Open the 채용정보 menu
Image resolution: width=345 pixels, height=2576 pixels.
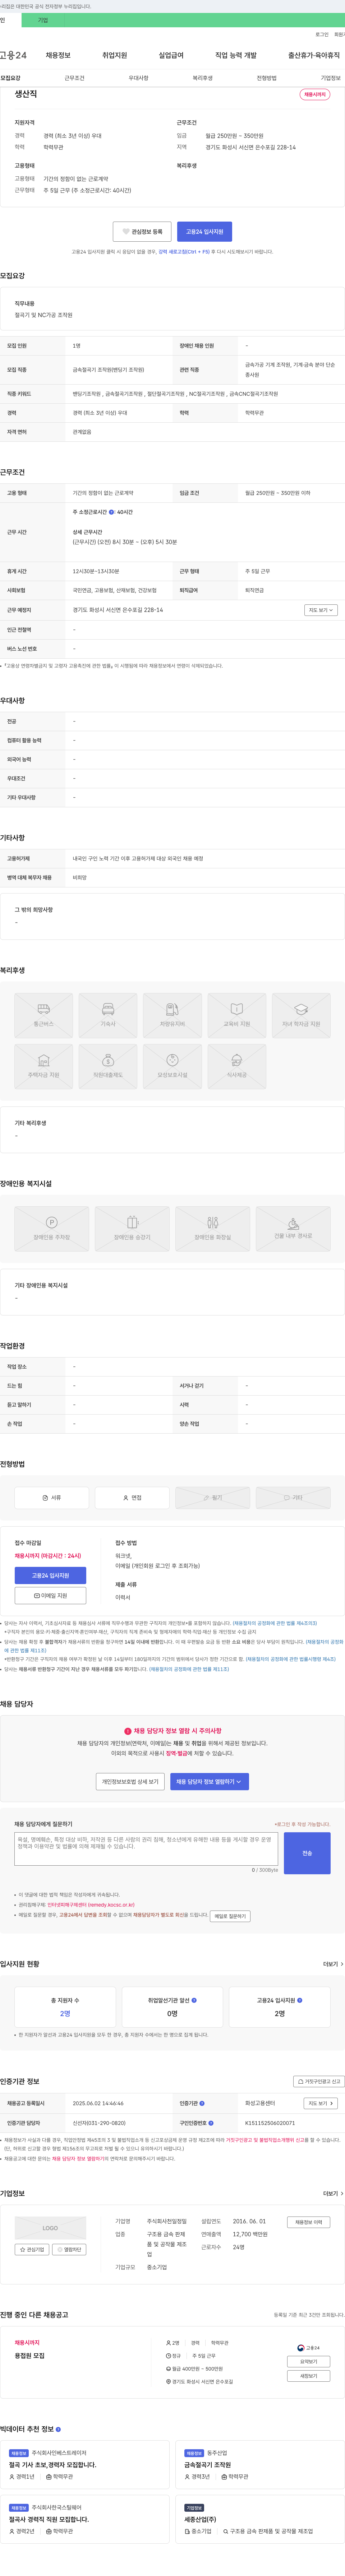point(58,56)
